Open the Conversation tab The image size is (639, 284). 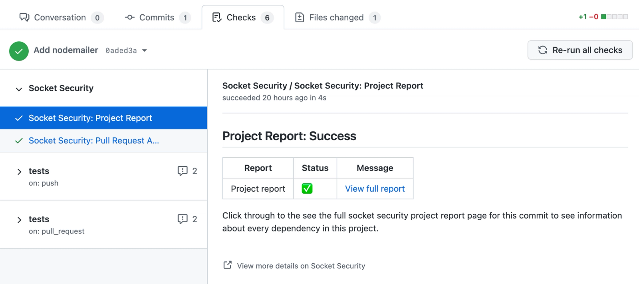point(61,18)
